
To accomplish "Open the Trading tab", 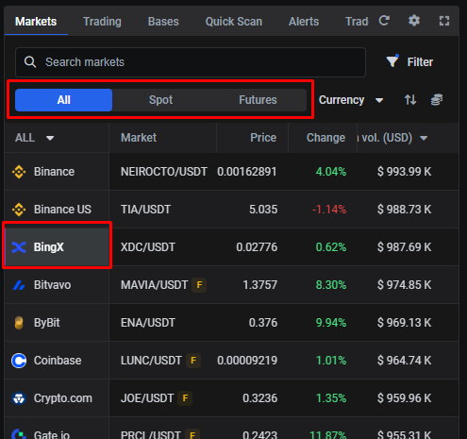I will click(x=102, y=22).
